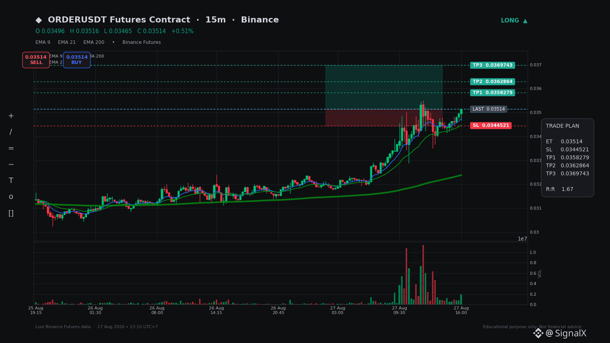
Task: Click the 27 Aug 09:30 time axis label
Action: point(400,310)
